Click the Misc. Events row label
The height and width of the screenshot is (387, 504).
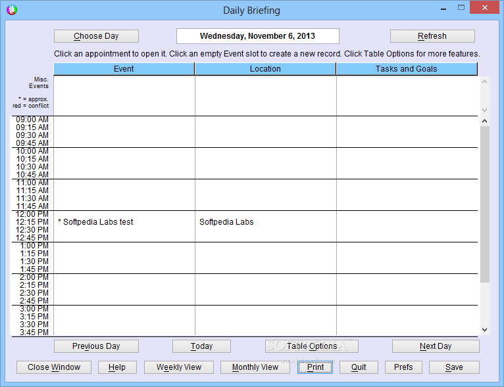pos(39,83)
